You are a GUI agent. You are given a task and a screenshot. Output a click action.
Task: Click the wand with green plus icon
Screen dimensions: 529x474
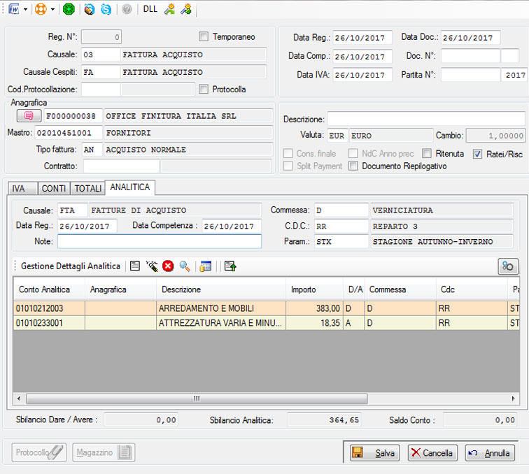click(x=186, y=9)
